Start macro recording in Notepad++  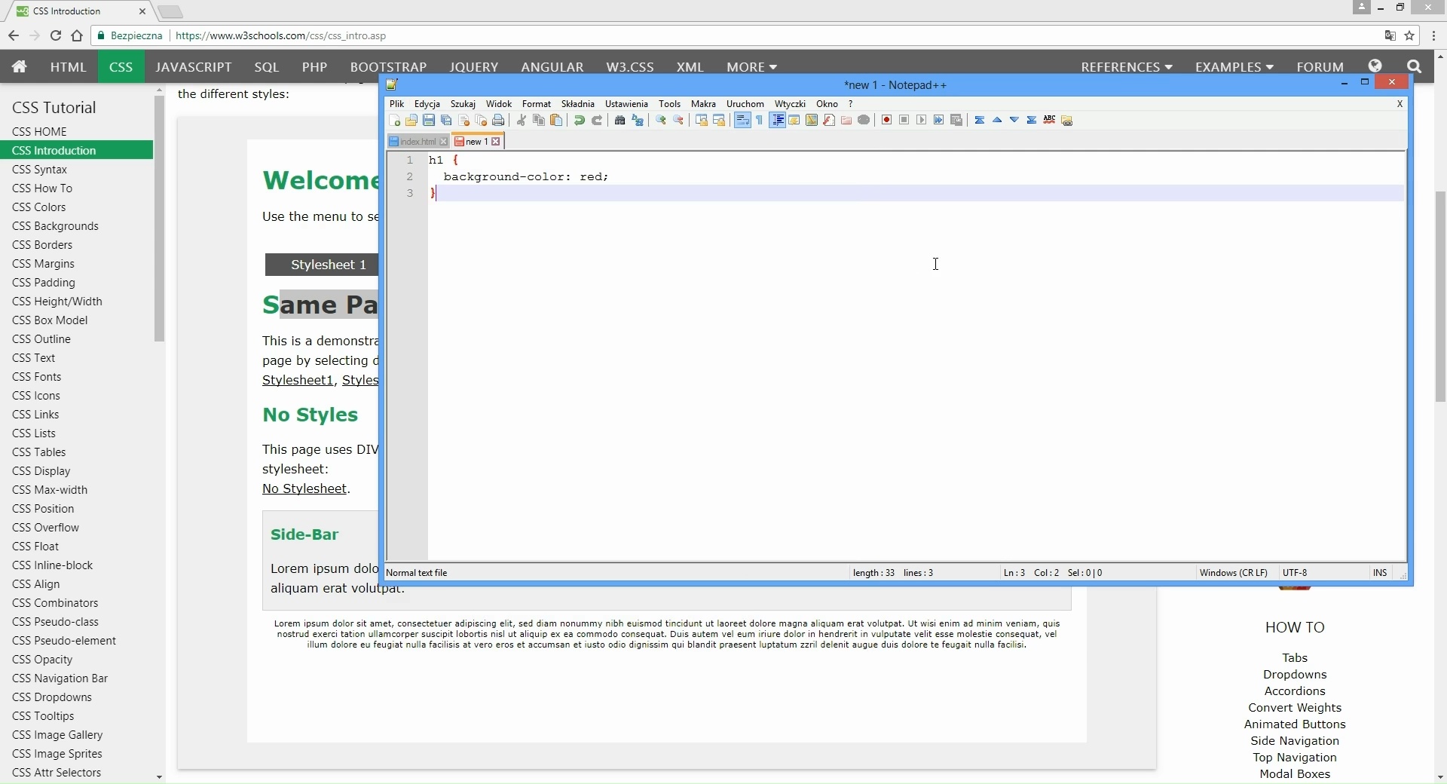click(x=886, y=121)
